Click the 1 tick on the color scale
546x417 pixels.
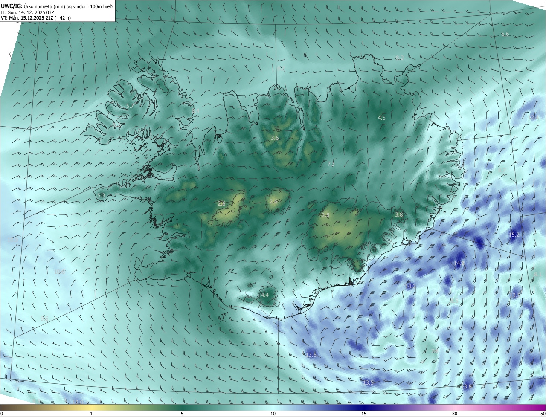(x=91, y=414)
